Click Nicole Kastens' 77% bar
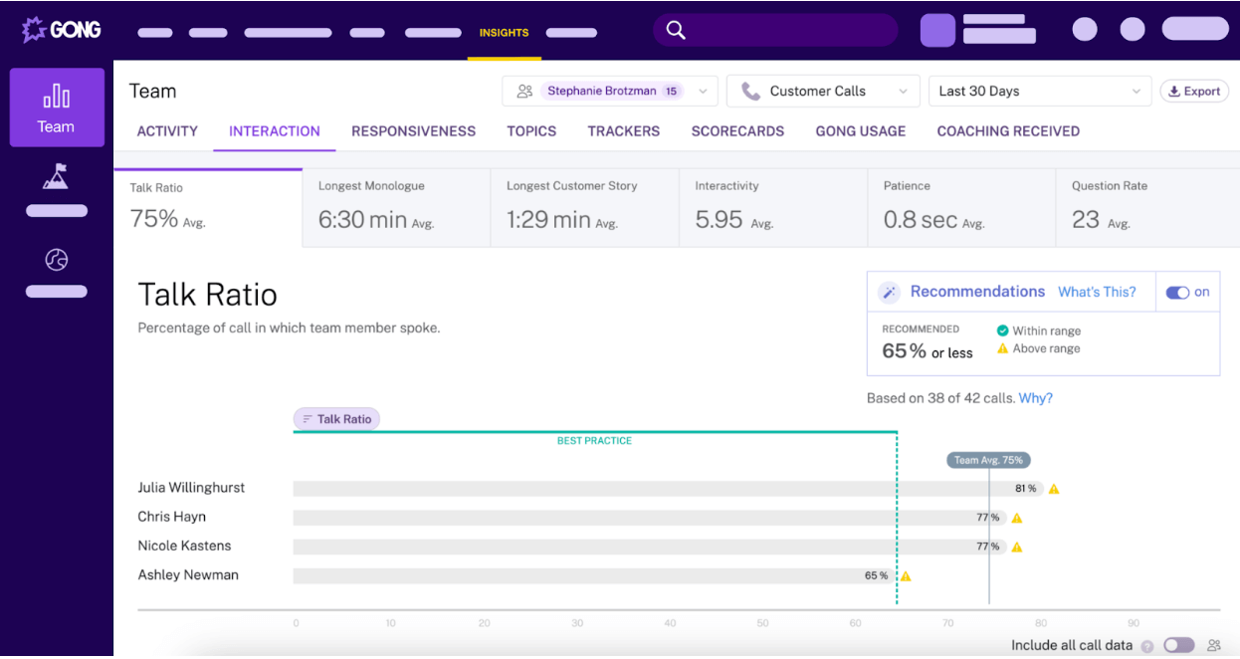This screenshot has width=1240, height=659. pyautogui.click(x=650, y=547)
